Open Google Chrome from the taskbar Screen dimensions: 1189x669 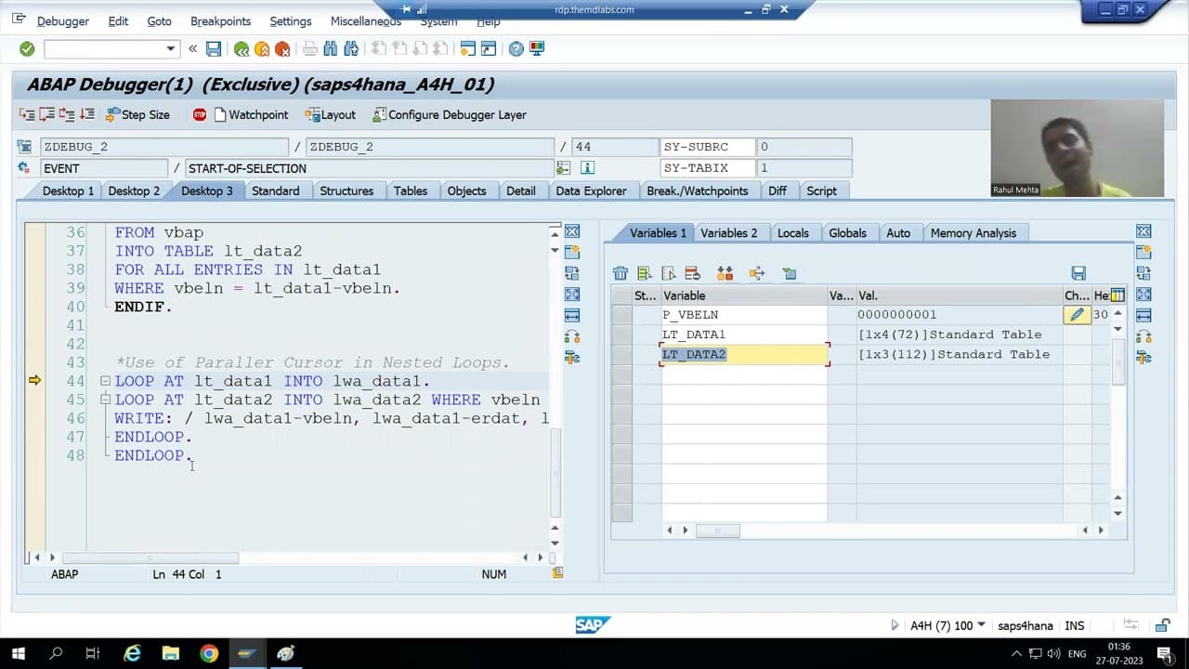pos(209,654)
